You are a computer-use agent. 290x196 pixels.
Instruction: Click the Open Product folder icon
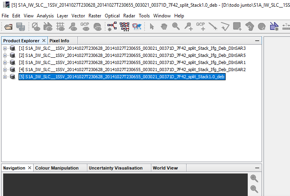click(x=8, y=26)
